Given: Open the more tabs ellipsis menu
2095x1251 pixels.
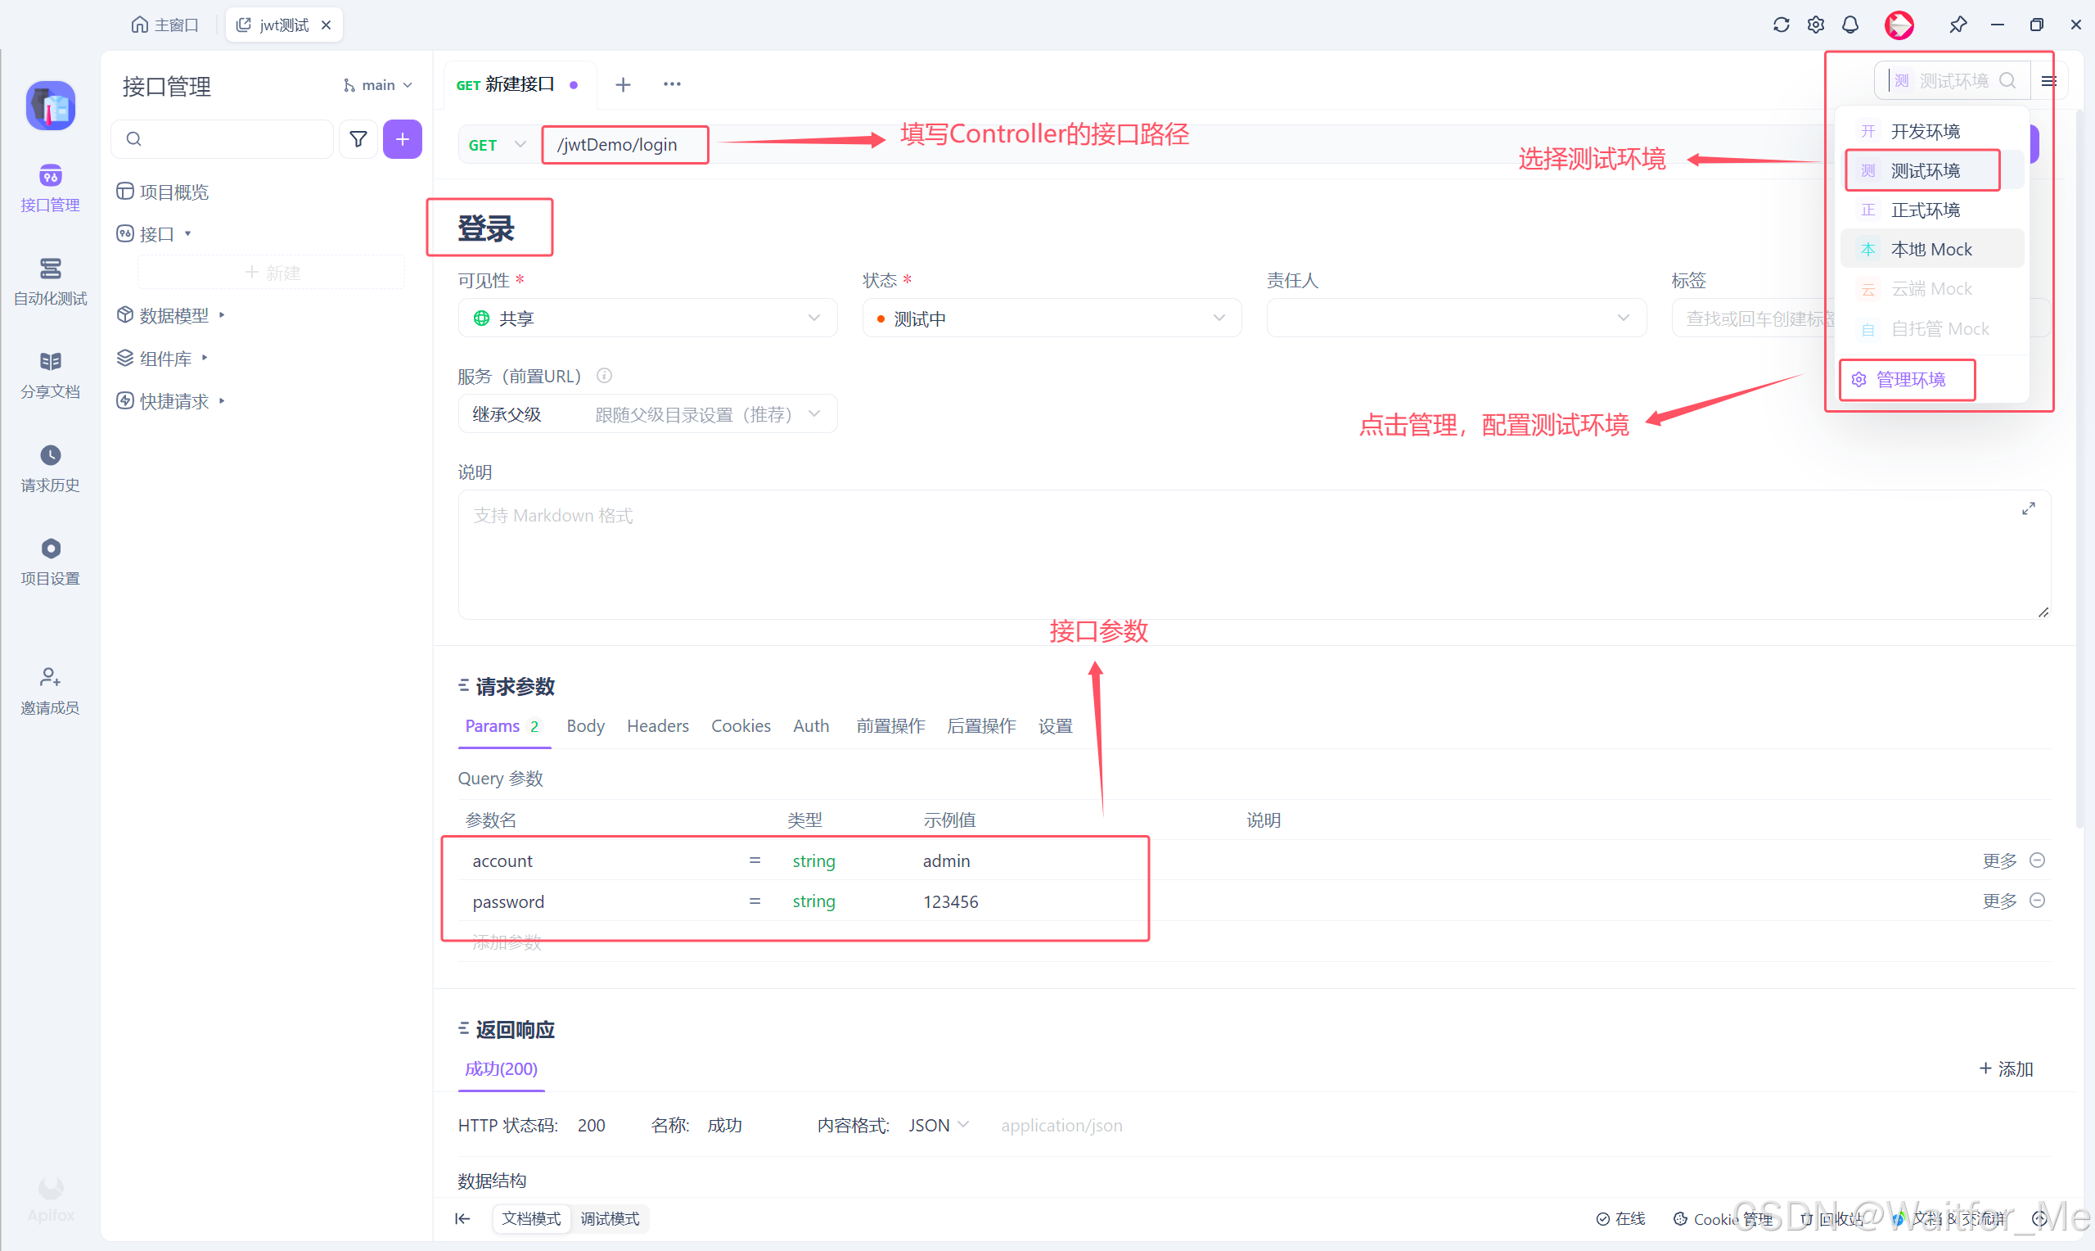Looking at the screenshot, I should coord(672,84).
